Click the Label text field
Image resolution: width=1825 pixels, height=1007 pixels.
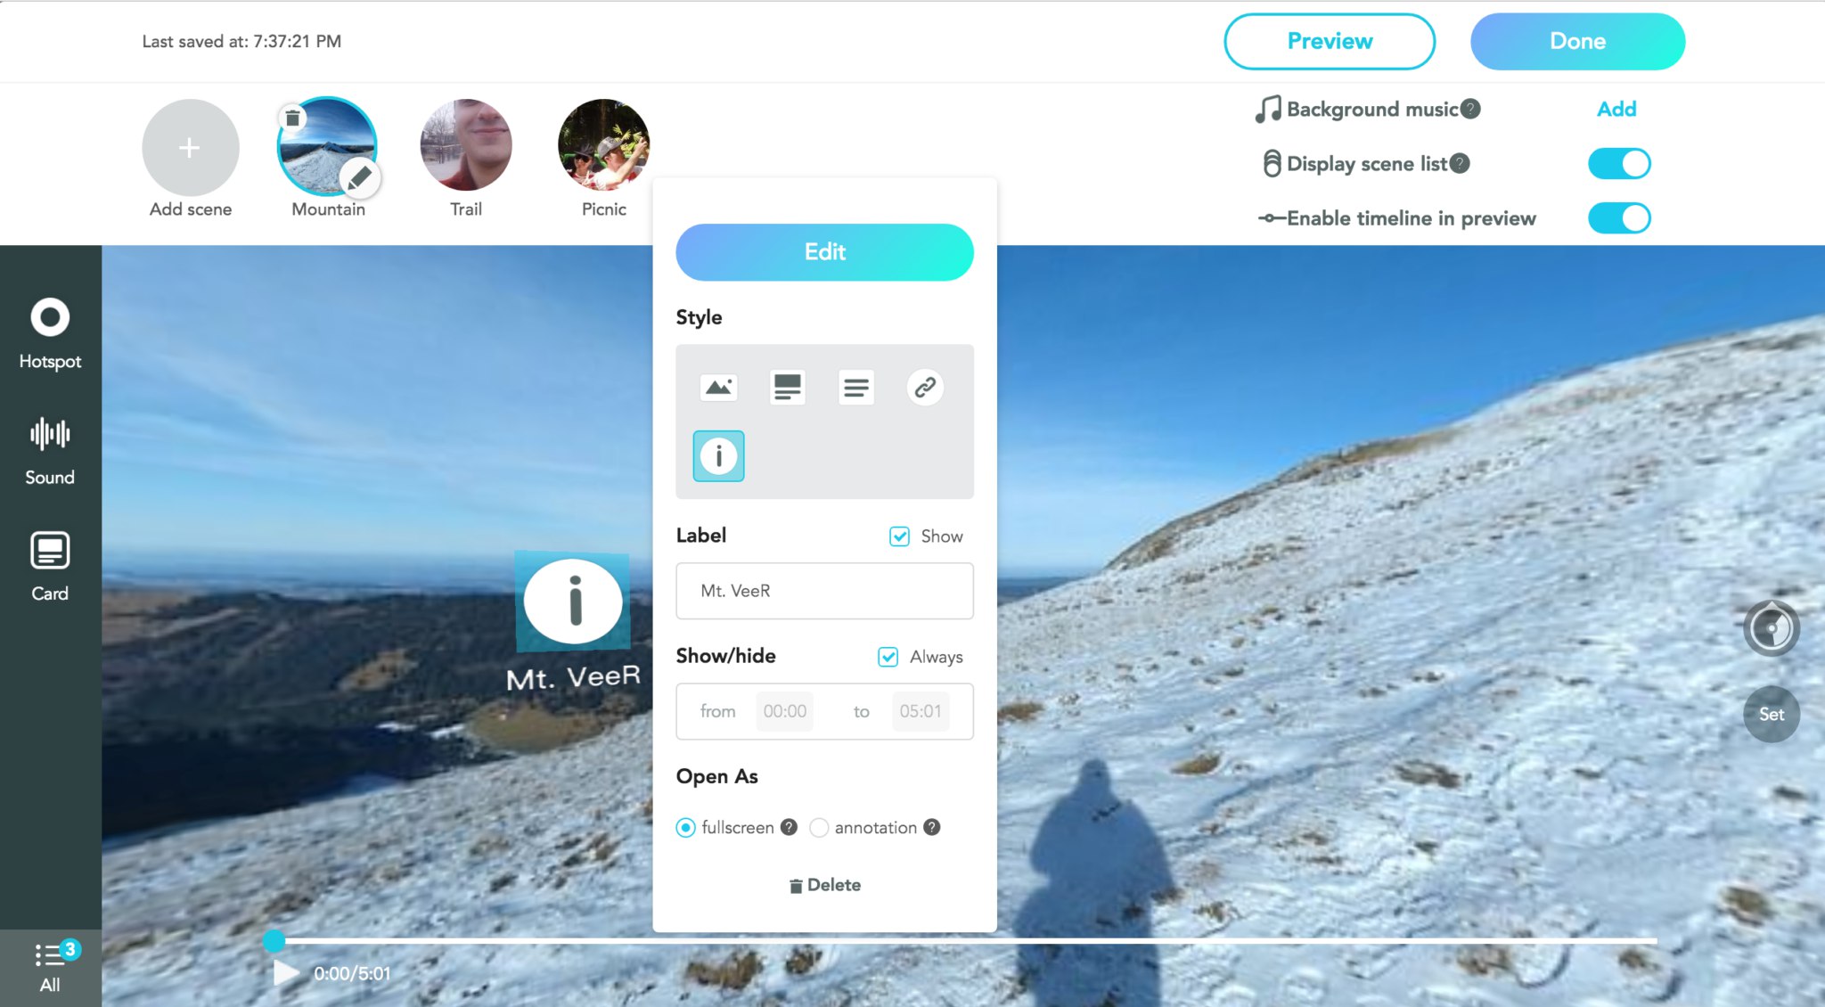click(x=824, y=591)
